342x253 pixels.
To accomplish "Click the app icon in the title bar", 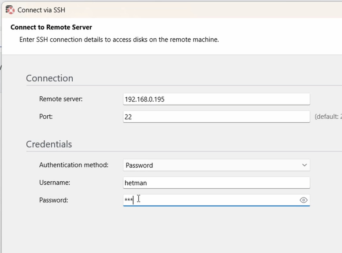I will (x=10, y=10).
